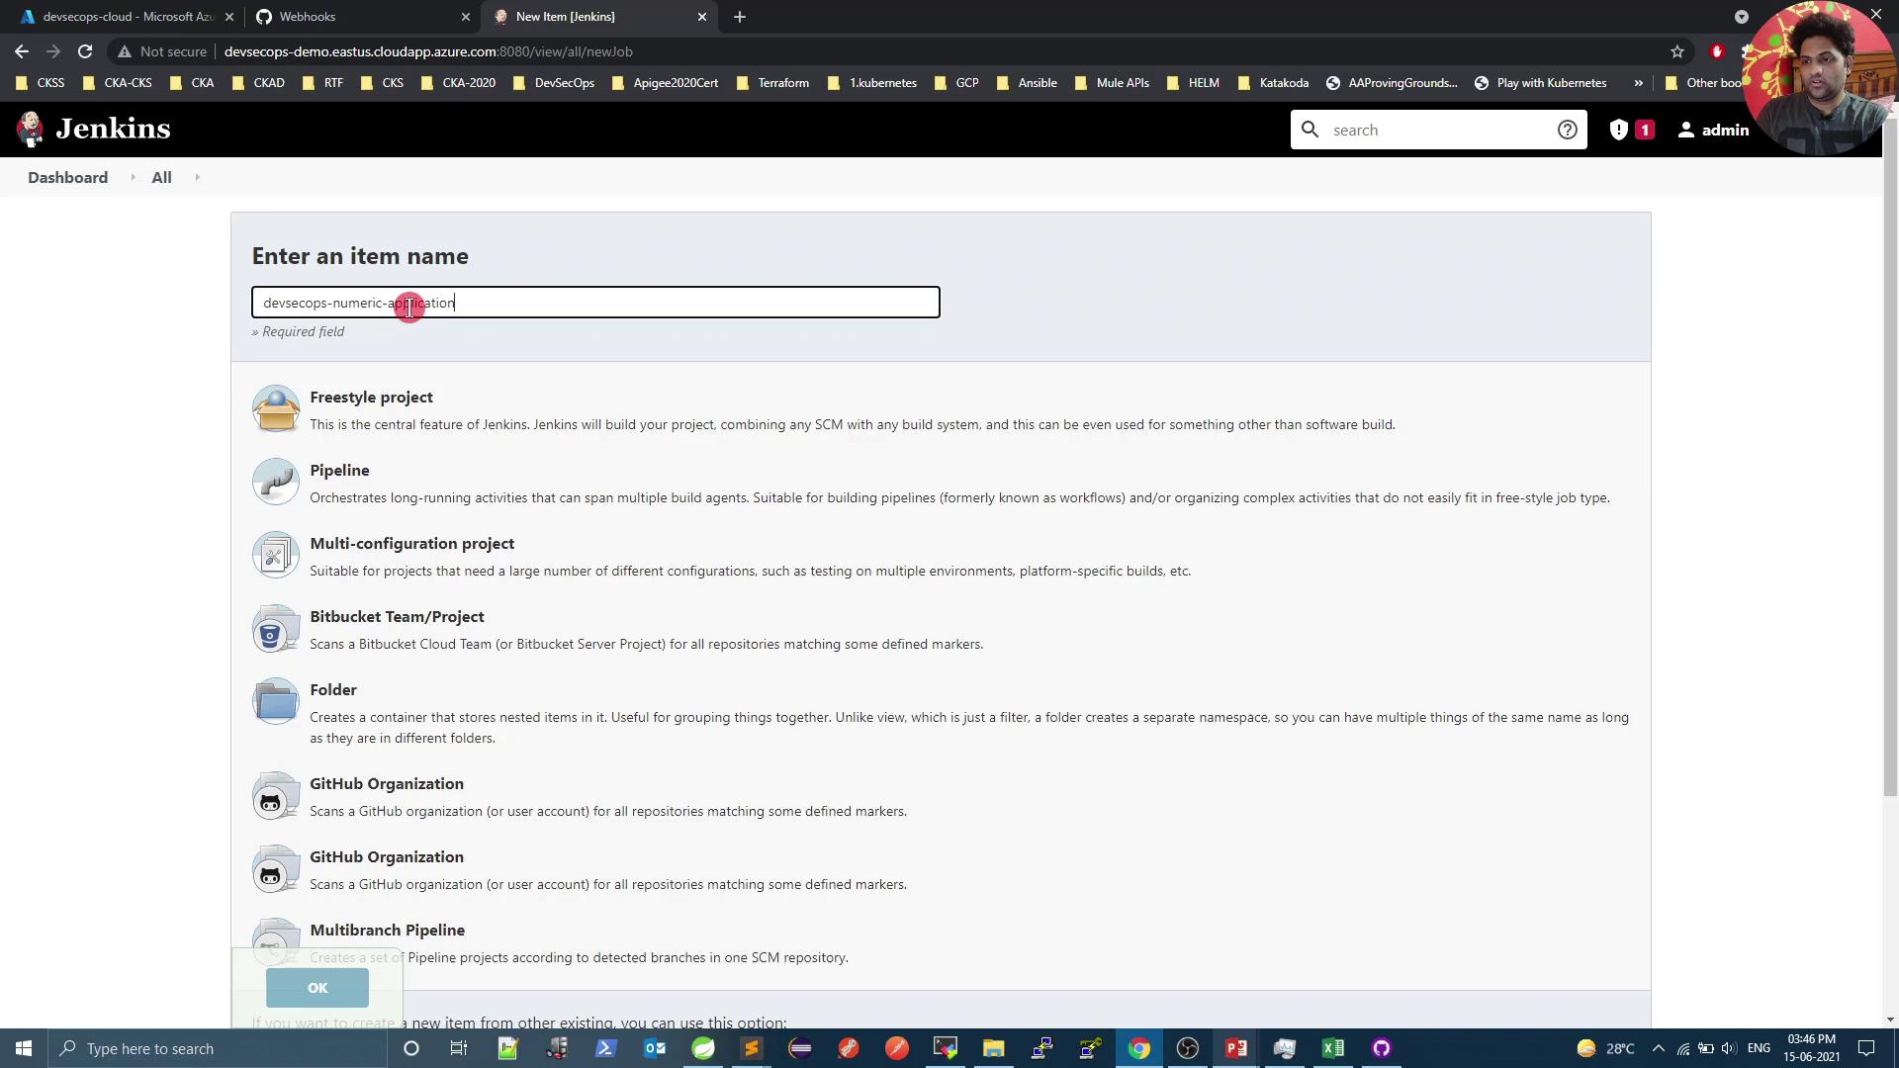This screenshot has width=1899, height=1068.
Task: Open Chrome from the Windows taskbar
Action: [1138, 1048]
